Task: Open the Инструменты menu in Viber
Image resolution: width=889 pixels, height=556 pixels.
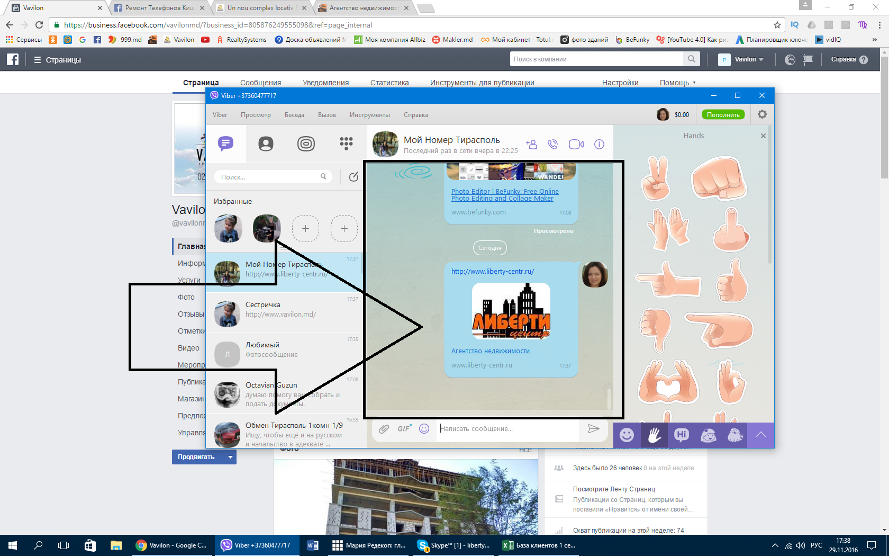Action: click(x=370, y=115)
